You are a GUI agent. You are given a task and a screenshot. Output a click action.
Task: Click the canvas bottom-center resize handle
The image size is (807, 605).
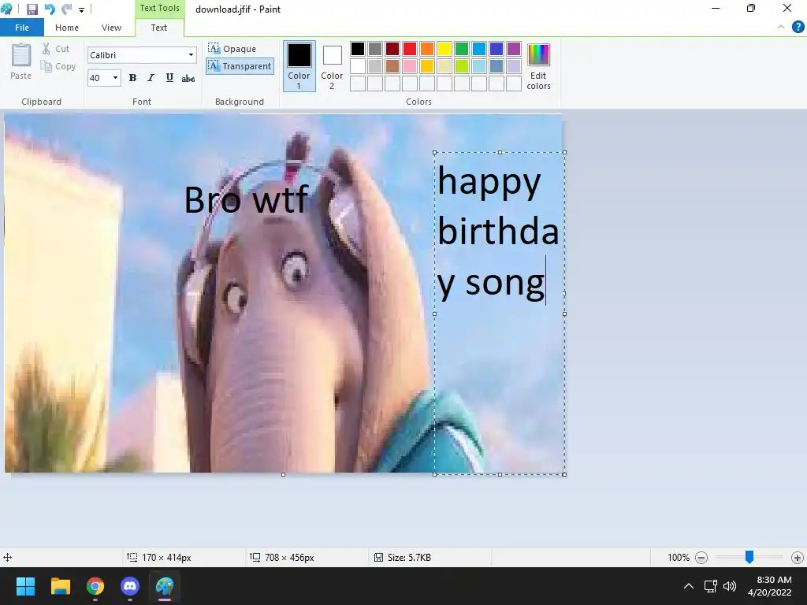(x=283, y=475)
